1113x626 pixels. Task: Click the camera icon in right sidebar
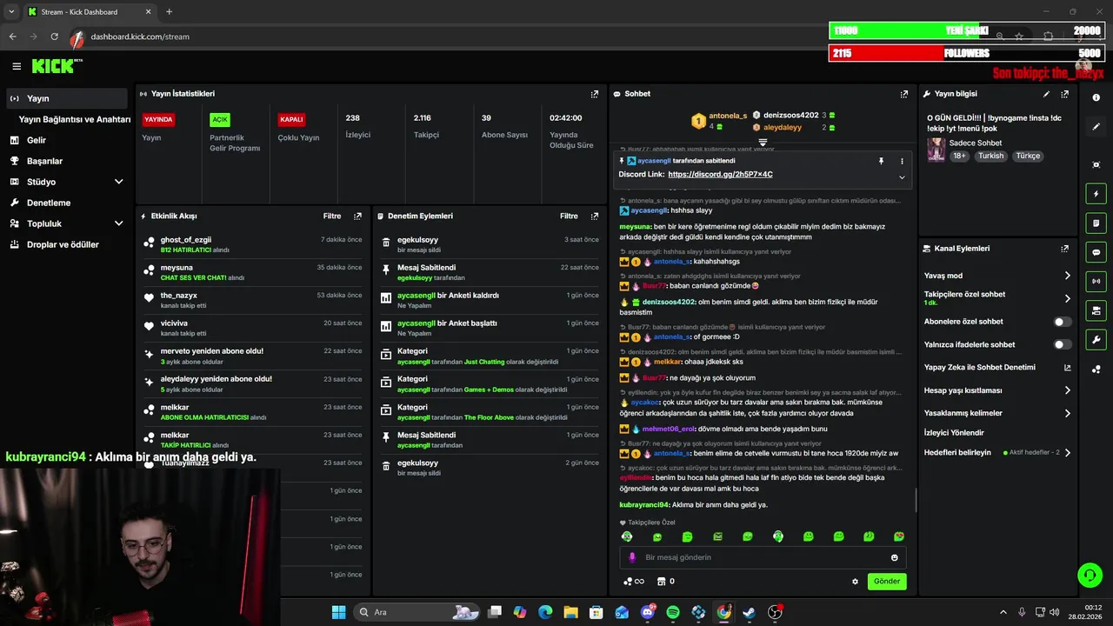click(1096, 310)
